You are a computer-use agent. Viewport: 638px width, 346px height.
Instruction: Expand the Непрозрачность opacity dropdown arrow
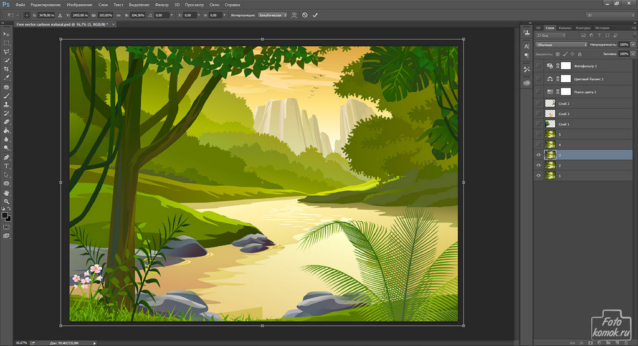point(632,45)
